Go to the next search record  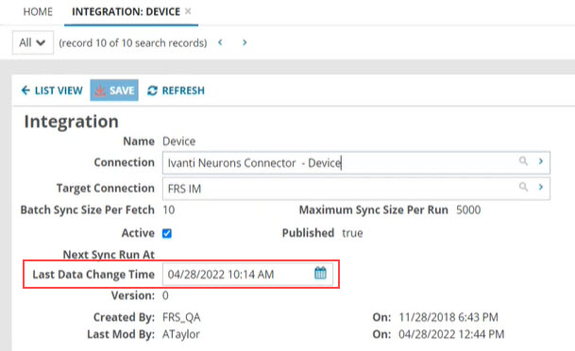point(245,42)
